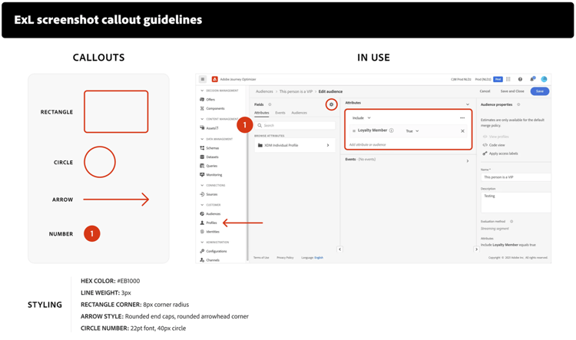
Task: Collapse the Administration section
Action: point(202,243)
